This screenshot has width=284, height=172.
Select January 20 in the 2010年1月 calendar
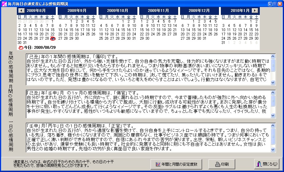240,34
